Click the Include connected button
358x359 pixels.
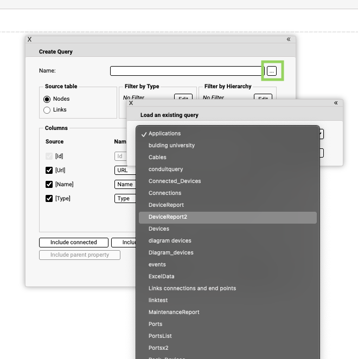pyautogui.click(x=74, y=243)
